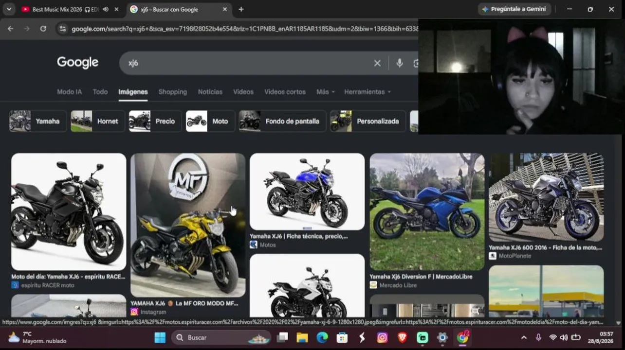The image size is (625, 350).
Task: Open the Videos results tab
Action: click(243, 92)
